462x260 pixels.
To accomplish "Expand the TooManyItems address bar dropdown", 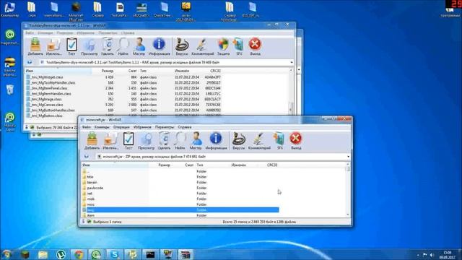I will pos(292,63).
